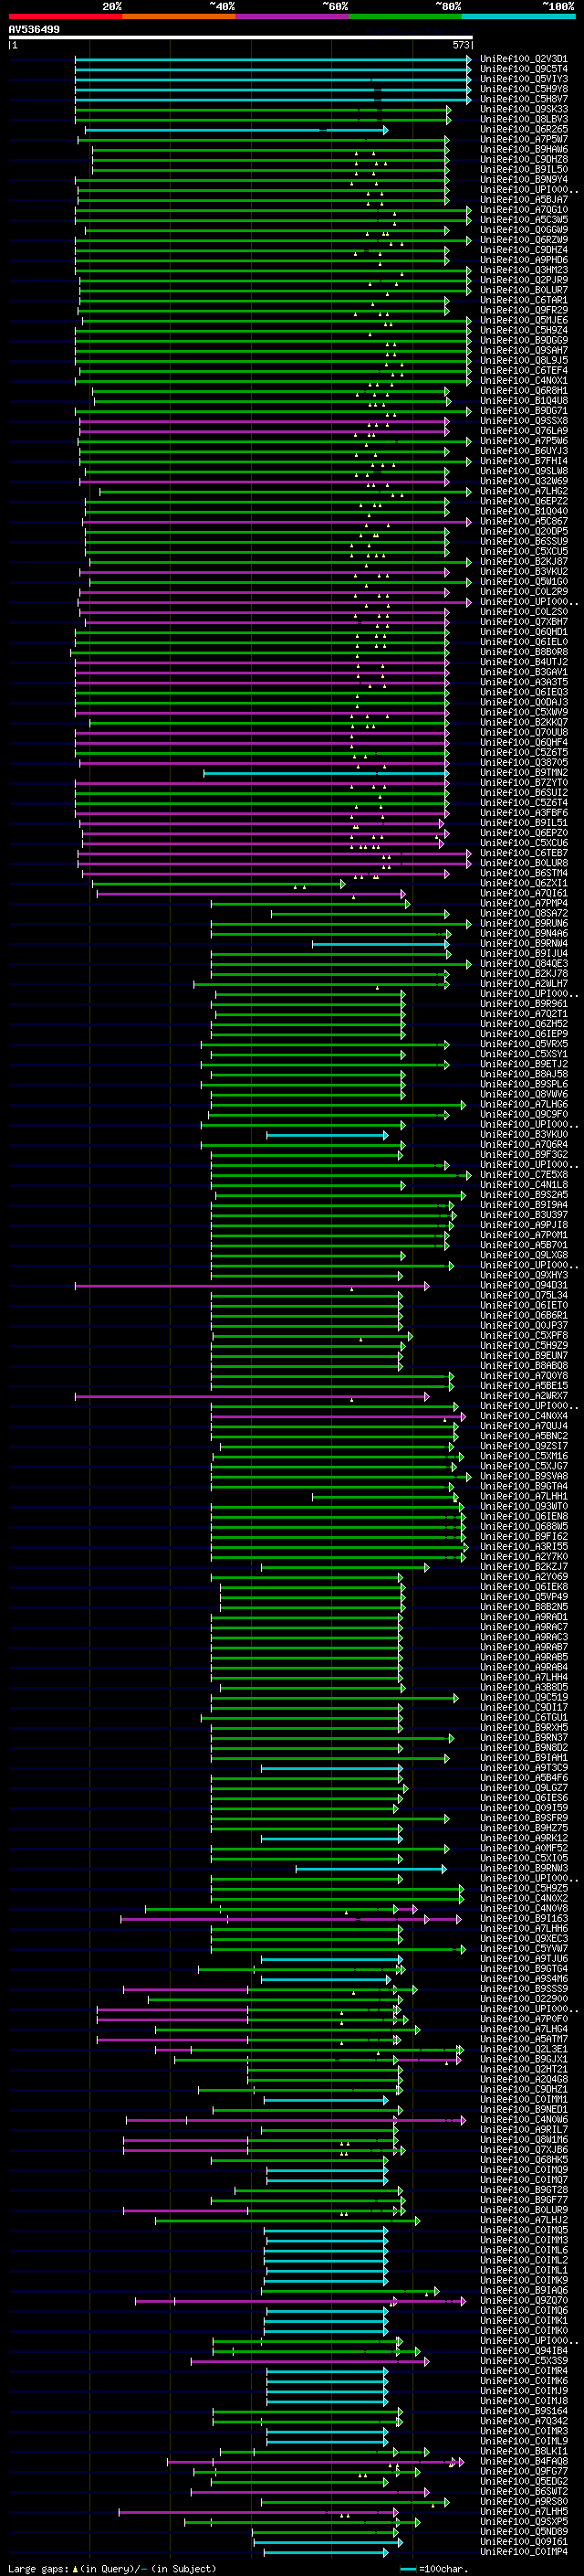584x2576 pixels.
Task: Click hit label UniRef100_B9IL50
Action: pos(524,169)
